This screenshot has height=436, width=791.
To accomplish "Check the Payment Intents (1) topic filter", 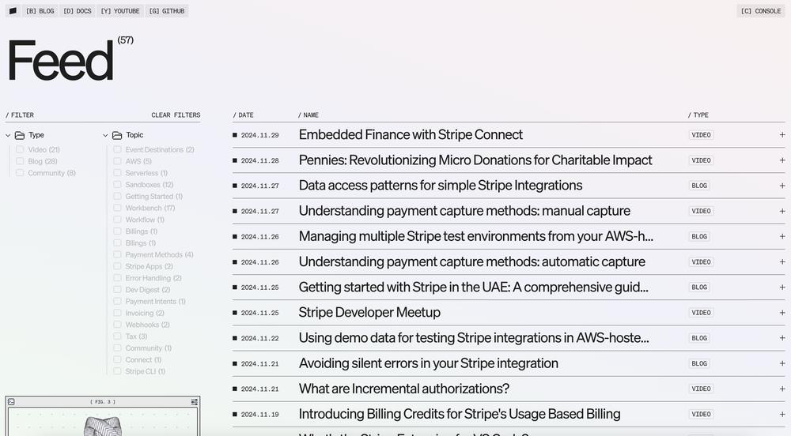I will coord(117,301).
